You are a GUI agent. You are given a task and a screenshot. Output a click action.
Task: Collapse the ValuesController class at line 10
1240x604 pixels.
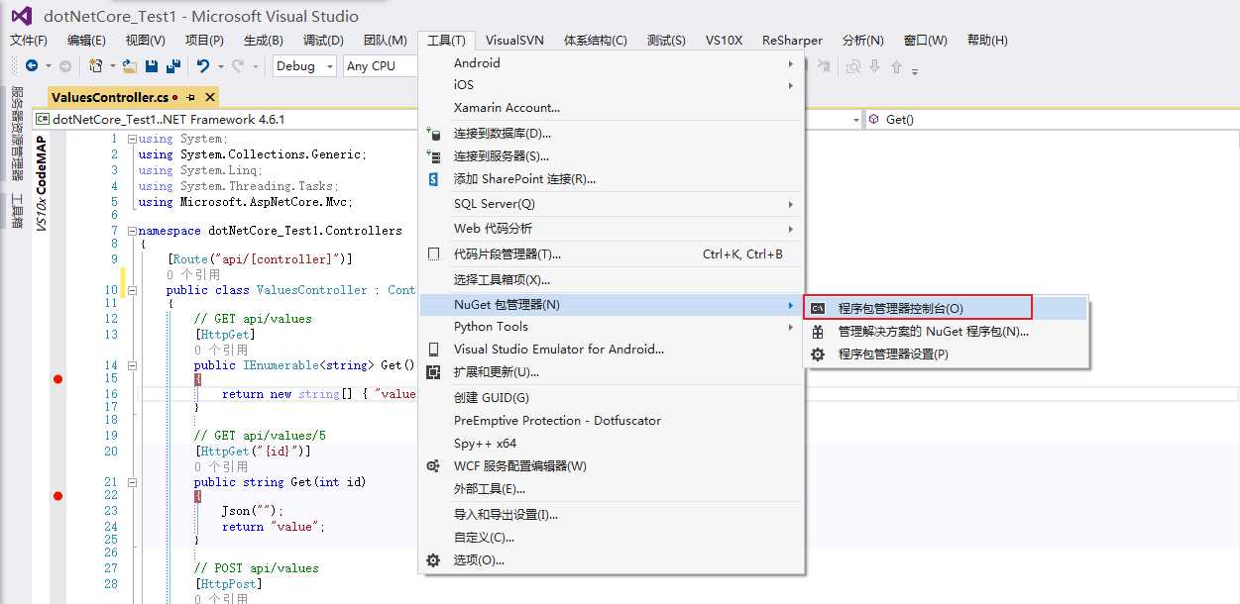click(130, 290)
